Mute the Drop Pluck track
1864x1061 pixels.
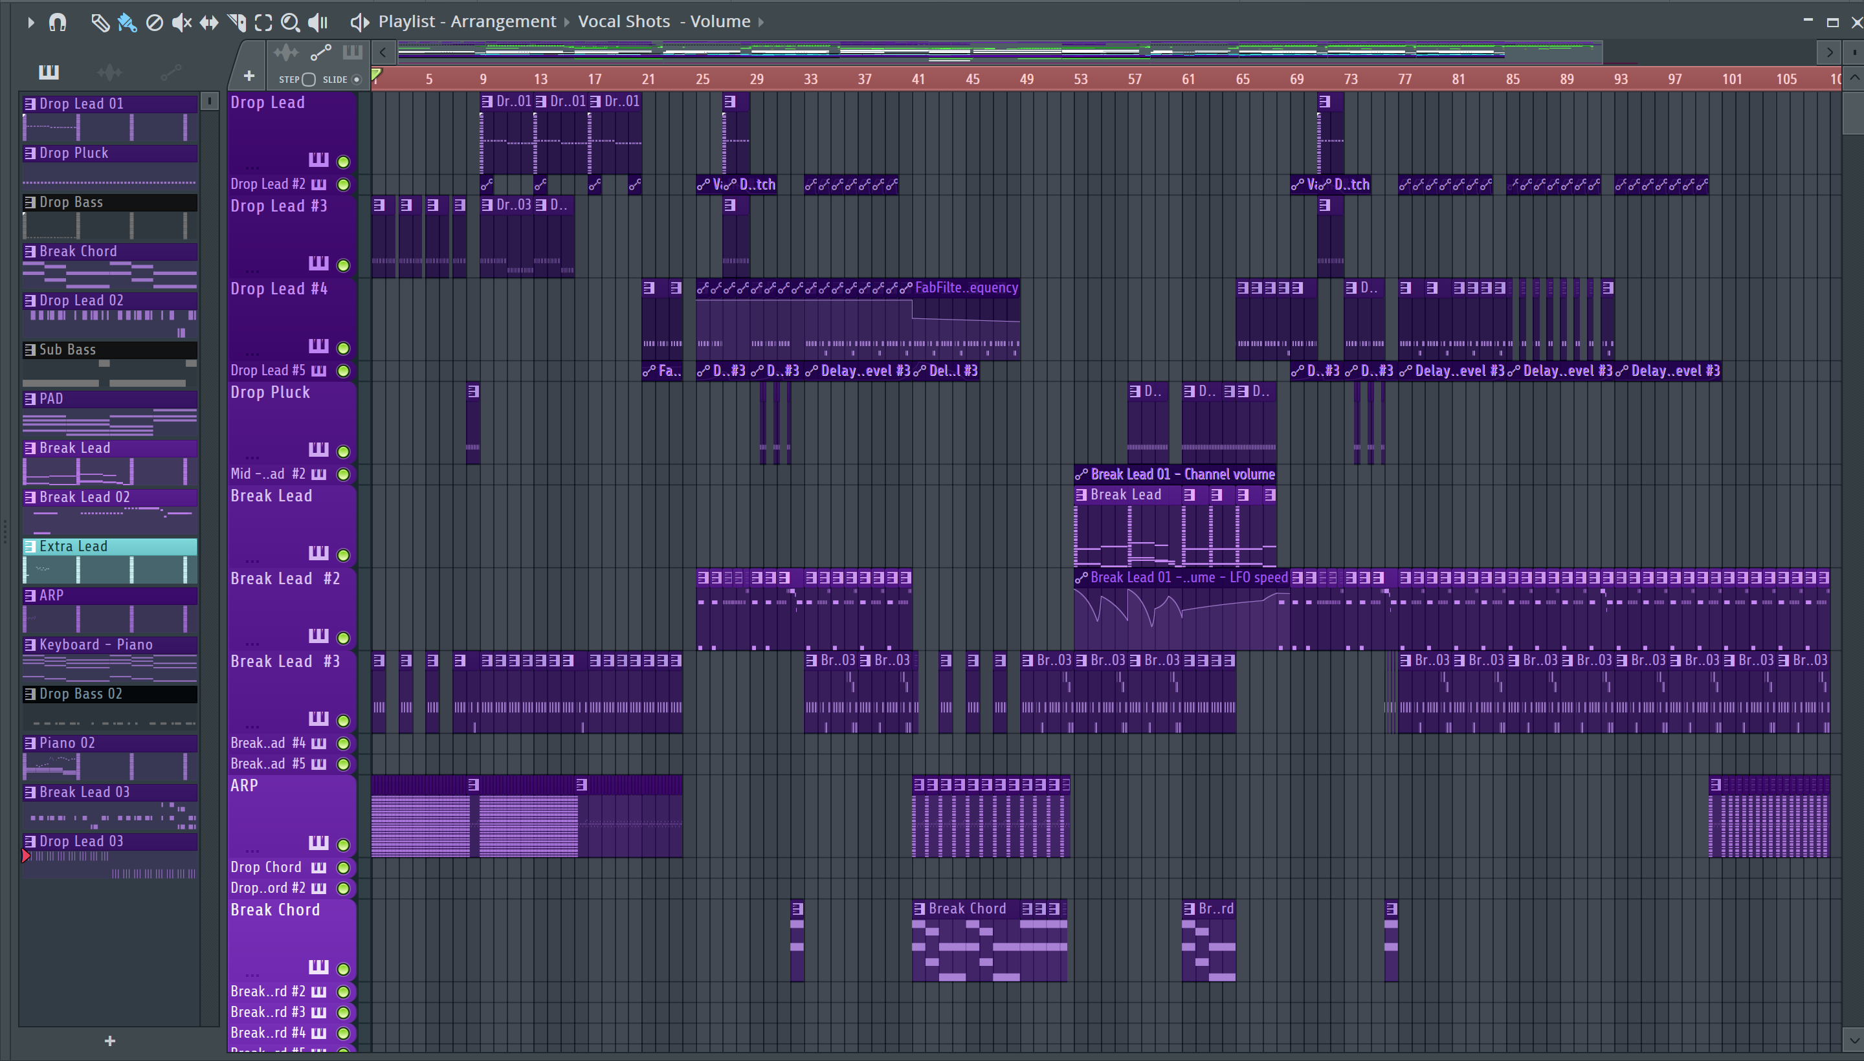pos(343,451)
